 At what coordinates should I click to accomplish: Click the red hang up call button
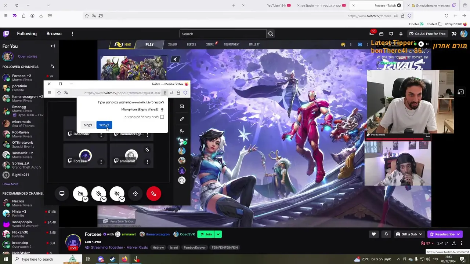(x=153, y=194)
